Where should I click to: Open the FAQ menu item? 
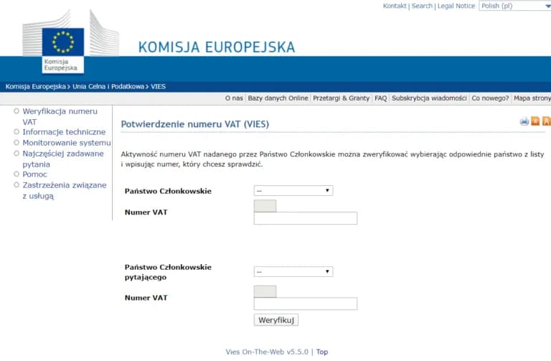tap(380, 98)
